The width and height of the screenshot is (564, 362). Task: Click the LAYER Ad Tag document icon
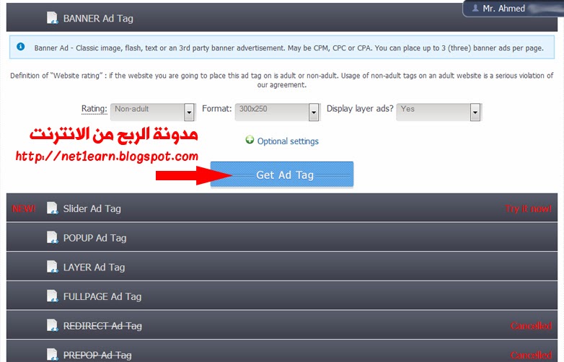(53, 267)
